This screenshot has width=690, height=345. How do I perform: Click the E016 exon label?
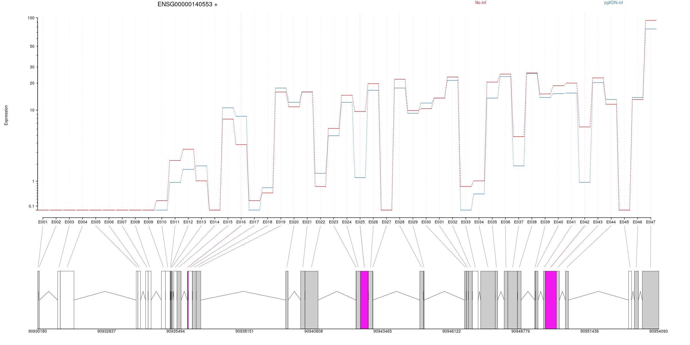(x=241, y=222)
